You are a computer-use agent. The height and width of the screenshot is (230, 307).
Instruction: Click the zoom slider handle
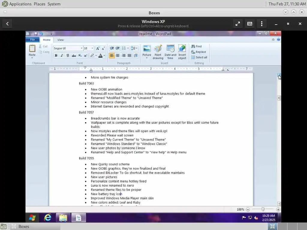263,209
